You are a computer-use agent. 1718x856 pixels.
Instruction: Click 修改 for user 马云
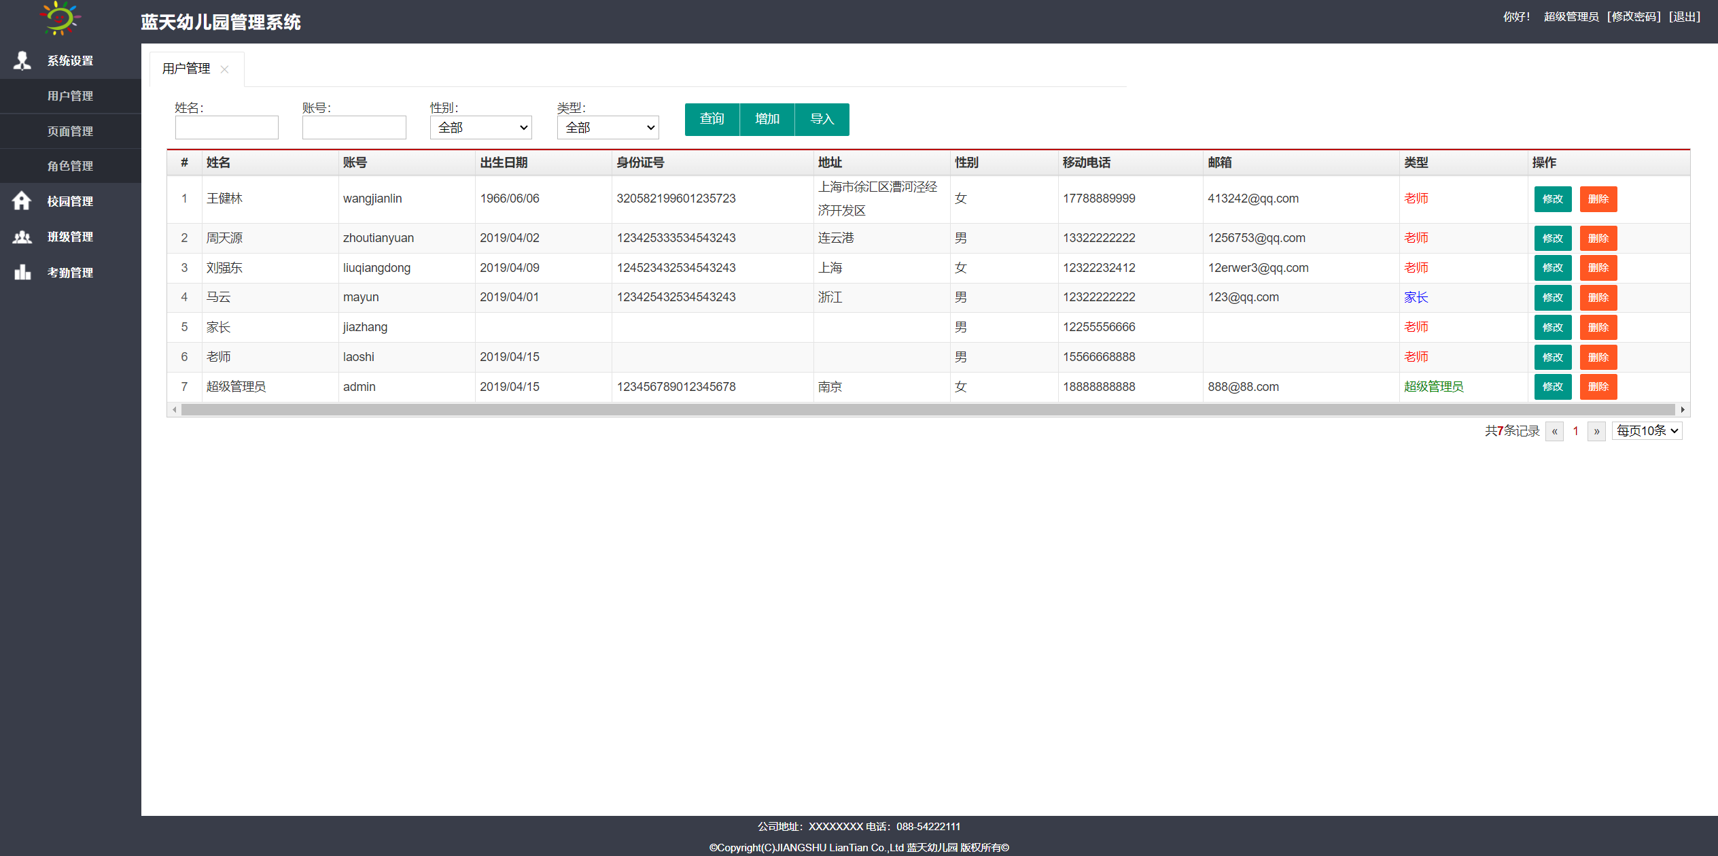pyautogui.click(x=1553, y=298)
